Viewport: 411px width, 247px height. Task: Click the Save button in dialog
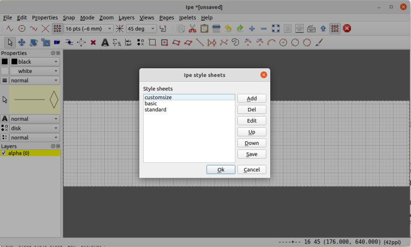pos(252,154)
